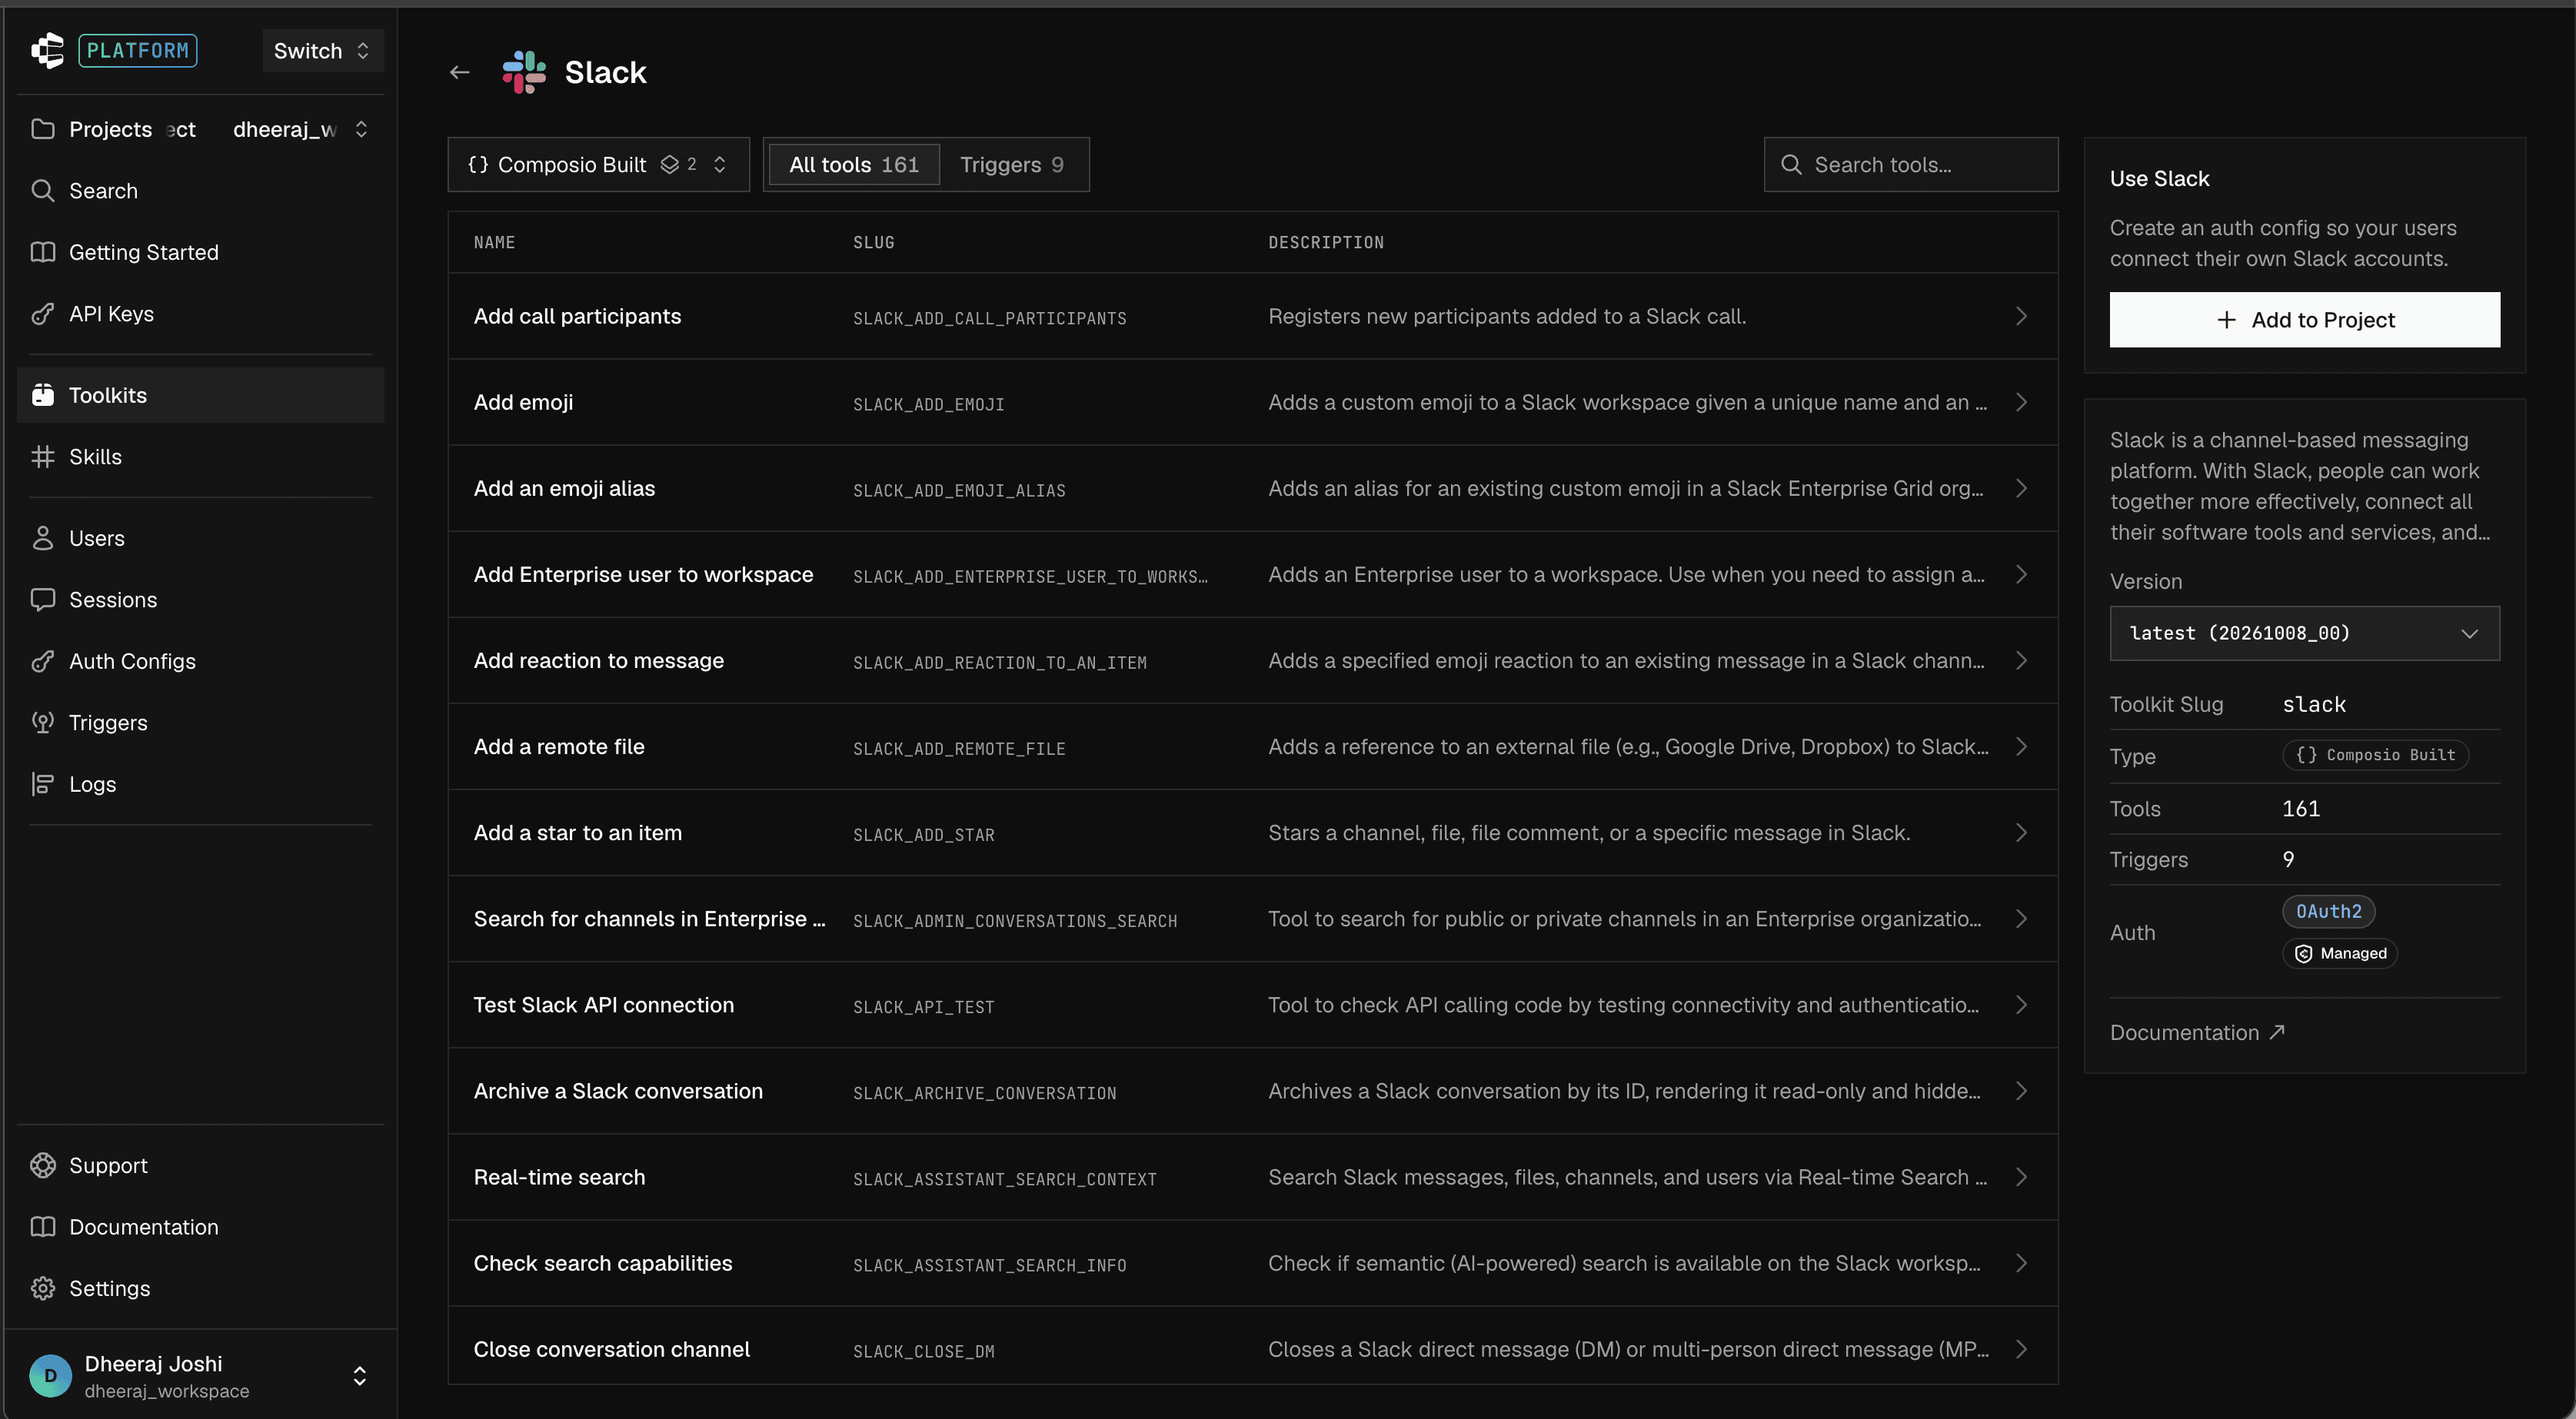Click the OAuth2 auth badge
2576x1419 pixels.
(2328, 911)
